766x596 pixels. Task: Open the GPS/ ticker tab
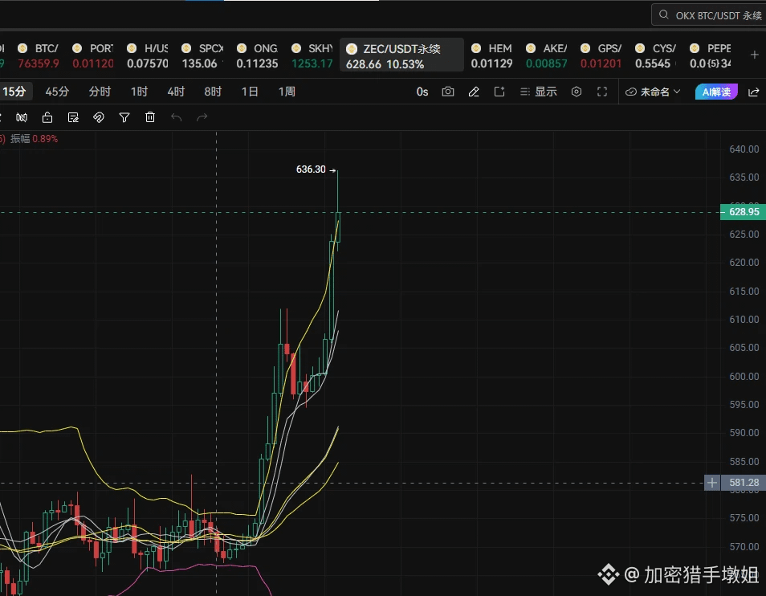click(601, 55)
